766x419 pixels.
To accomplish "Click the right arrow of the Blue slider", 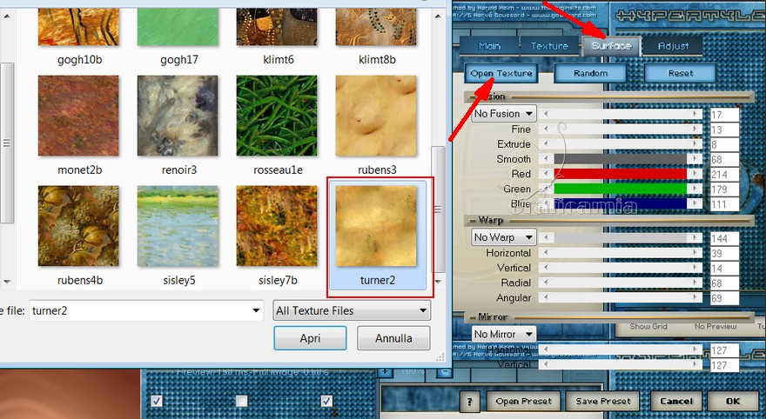I will pos(695,203).
